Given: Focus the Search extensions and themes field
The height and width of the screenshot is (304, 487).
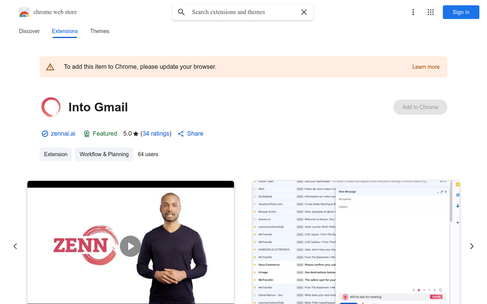Looking at the screenshot, I should 243,12.
